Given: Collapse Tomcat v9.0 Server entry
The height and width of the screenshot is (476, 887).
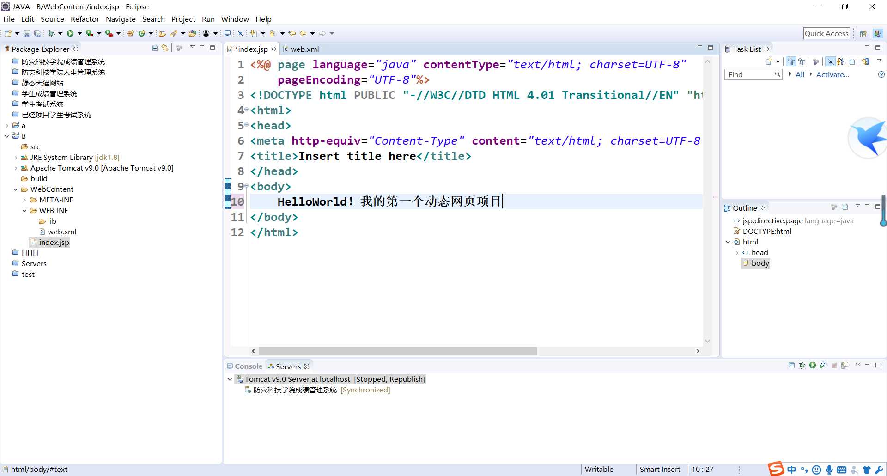Looking at the screenshot, I should pos(230,379).
